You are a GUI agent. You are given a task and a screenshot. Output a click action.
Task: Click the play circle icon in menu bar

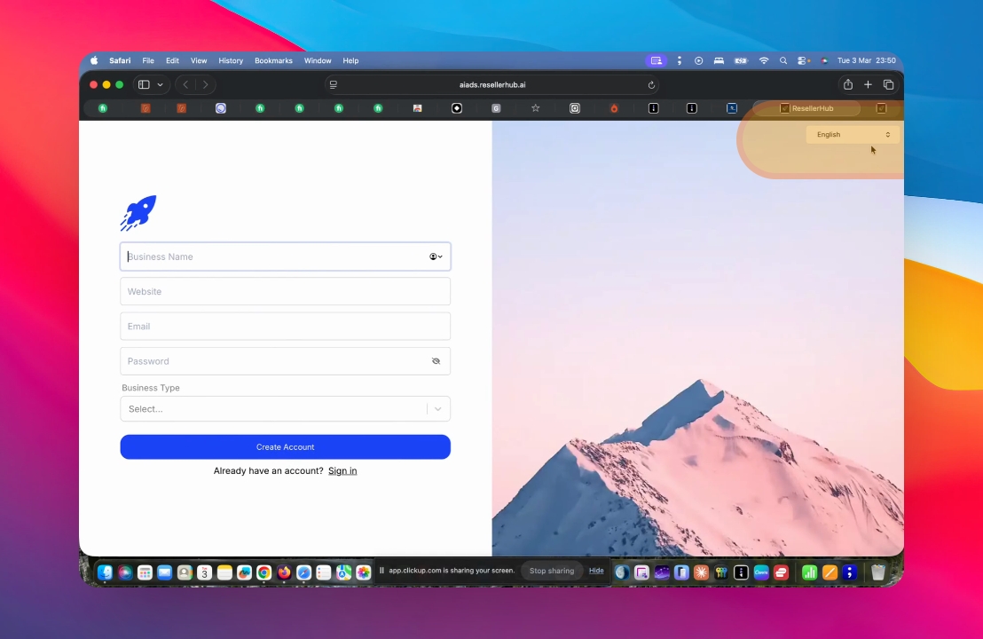tap(698, 61)
